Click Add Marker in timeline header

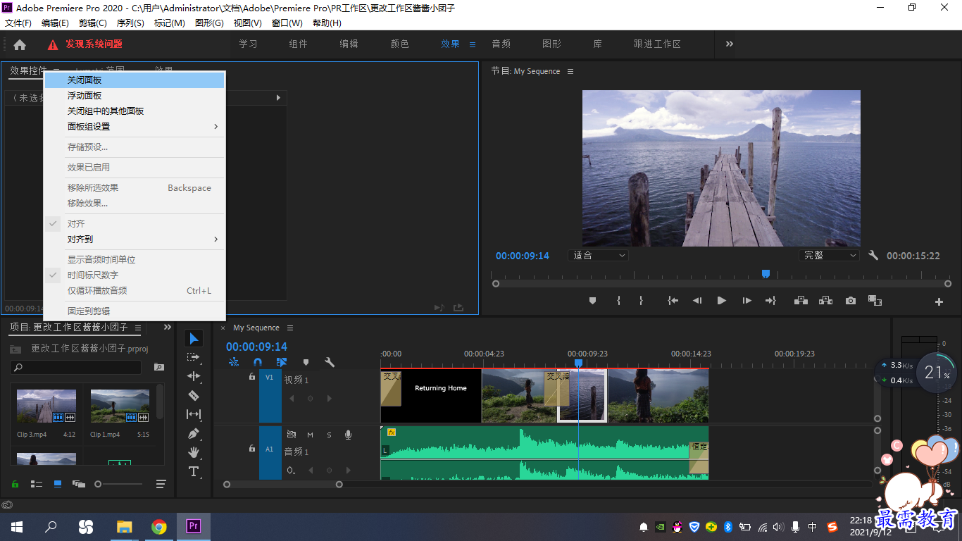click(306, 362)
